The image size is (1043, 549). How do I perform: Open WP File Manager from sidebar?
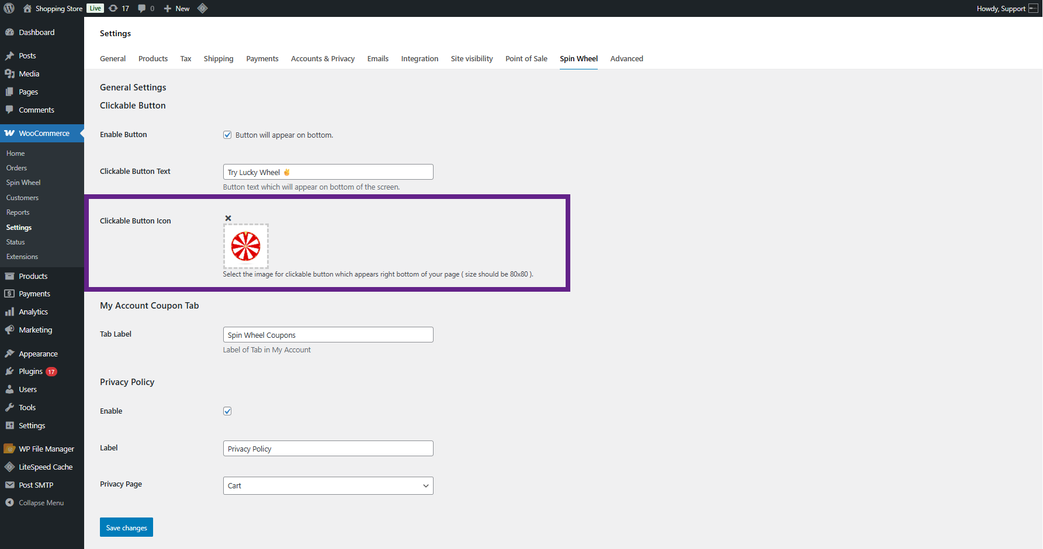(46, 449)
